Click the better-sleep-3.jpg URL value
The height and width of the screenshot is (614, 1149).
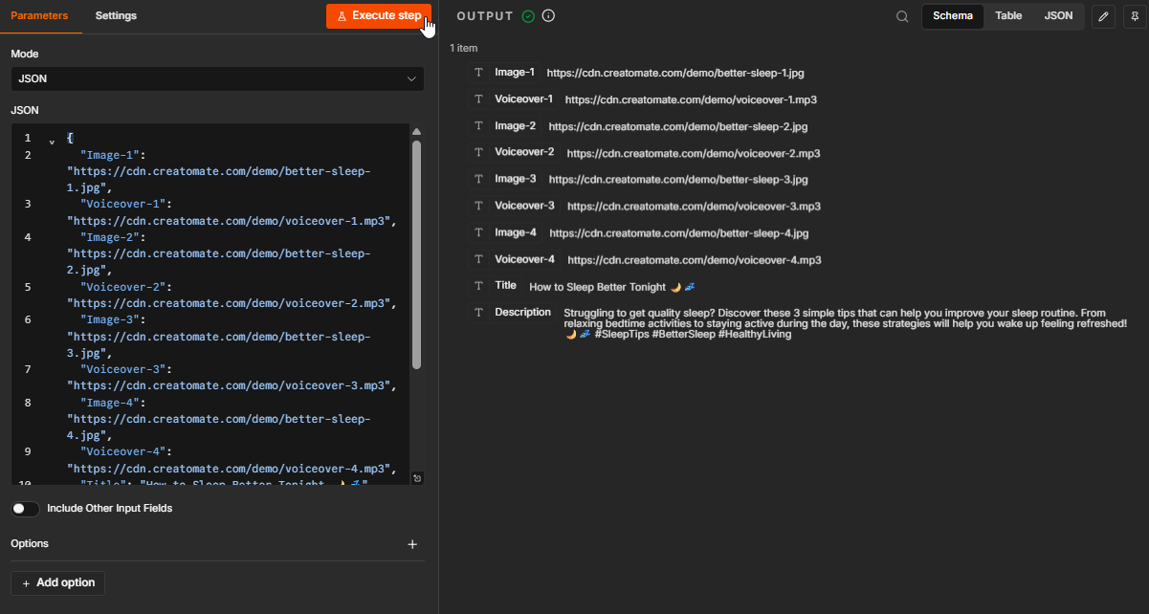678,180
